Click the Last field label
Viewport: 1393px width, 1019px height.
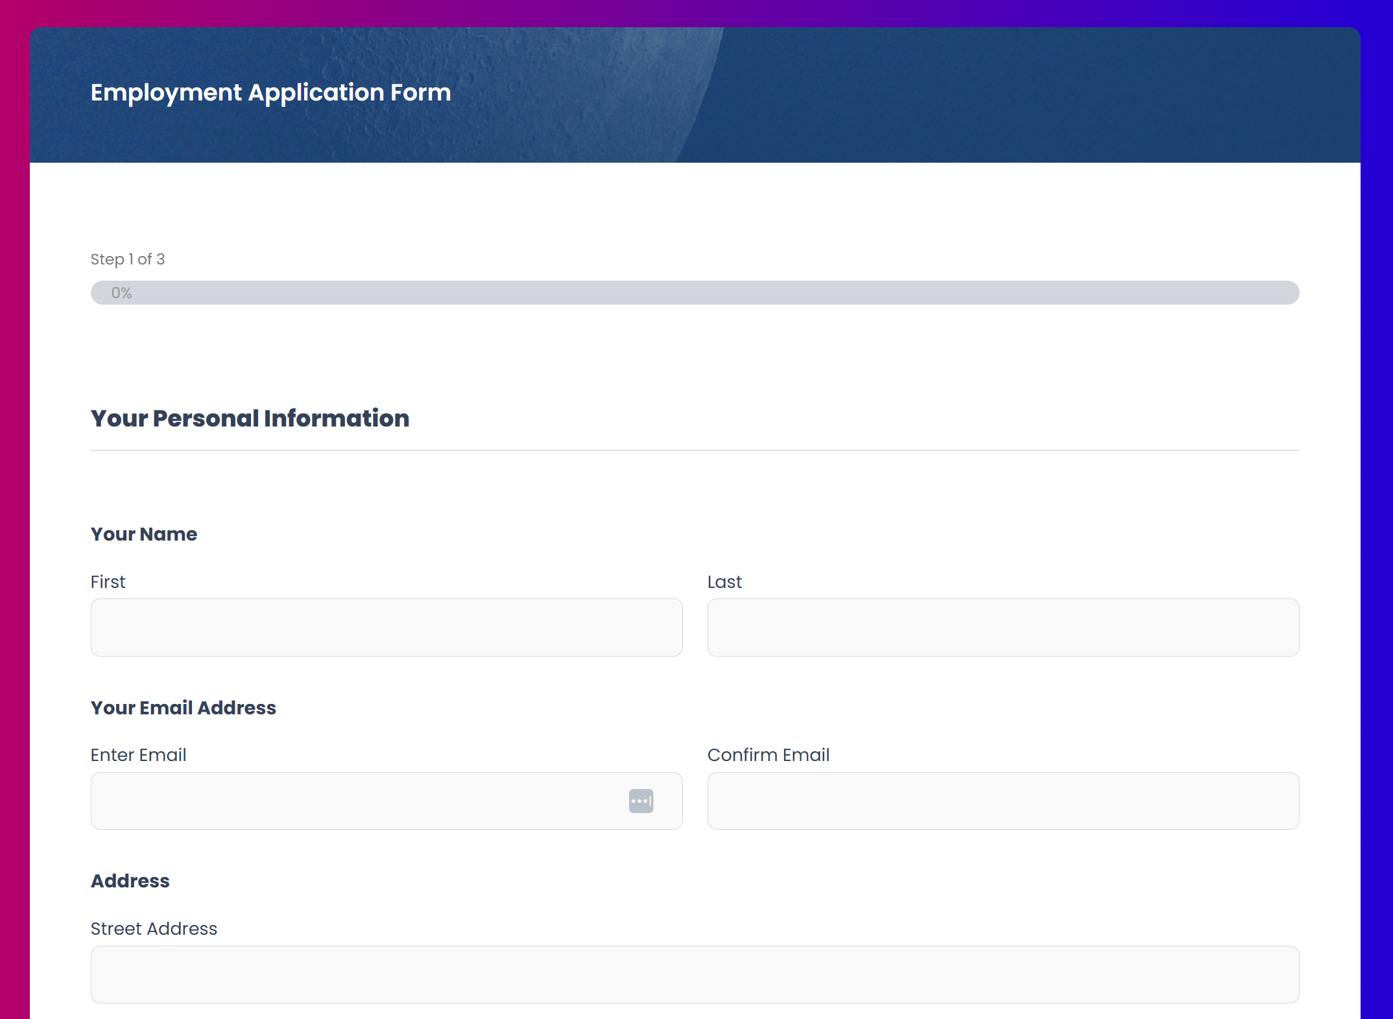point(724,581)
